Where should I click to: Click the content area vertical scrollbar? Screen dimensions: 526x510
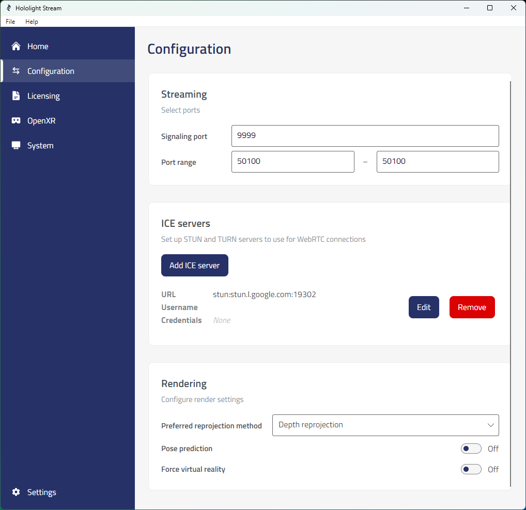tap(510, 284)
